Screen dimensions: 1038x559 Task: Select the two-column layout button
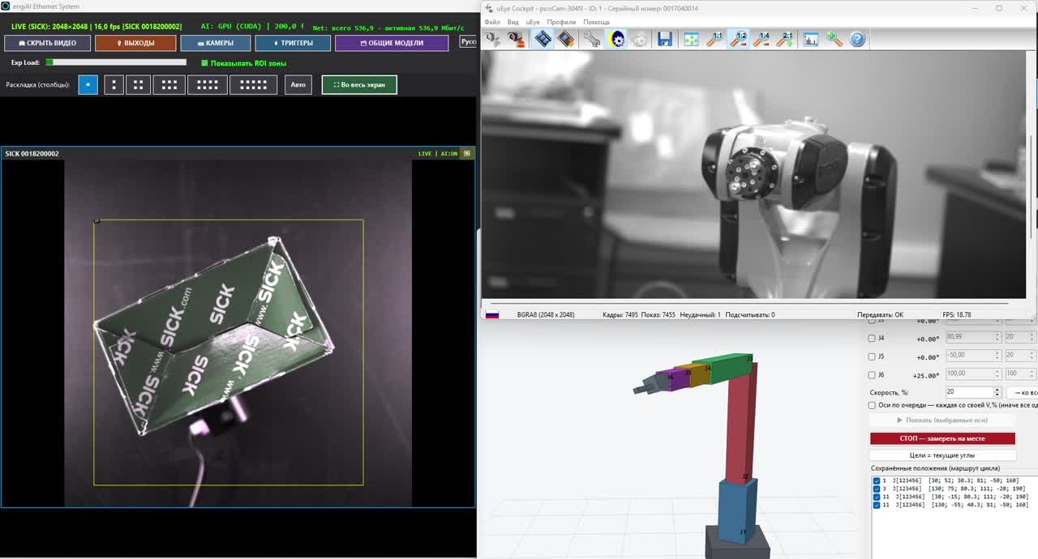point(138,84)
